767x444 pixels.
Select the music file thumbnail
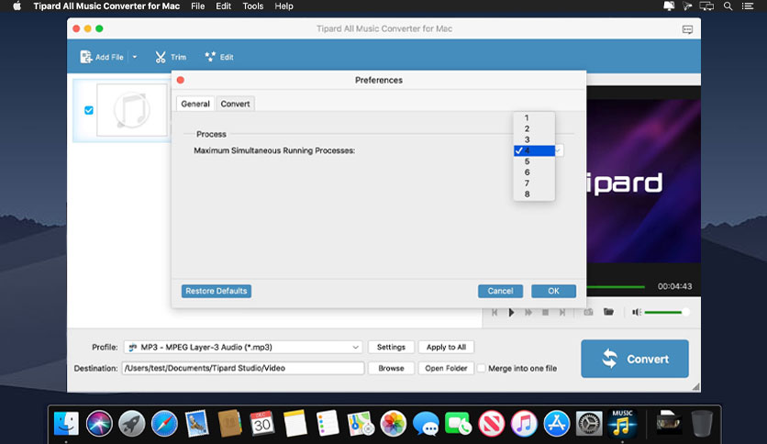(132, 110)
